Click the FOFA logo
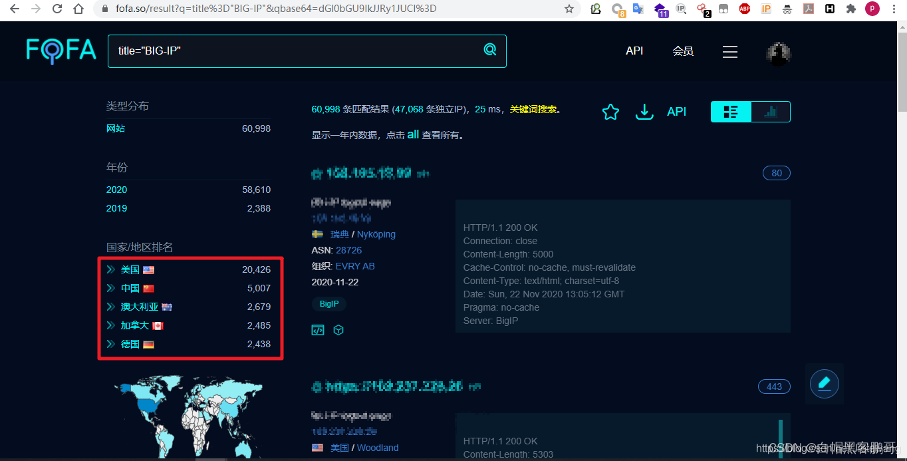 pos(61,51)
